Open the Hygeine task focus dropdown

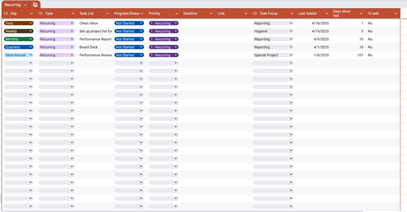coord(291,31)
